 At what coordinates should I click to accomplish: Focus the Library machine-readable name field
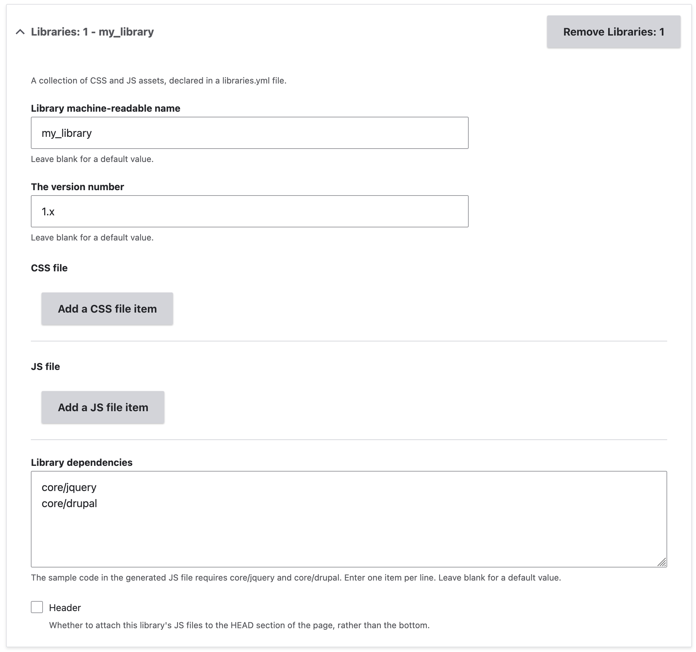pyautogui.click(x=249, y=133)
